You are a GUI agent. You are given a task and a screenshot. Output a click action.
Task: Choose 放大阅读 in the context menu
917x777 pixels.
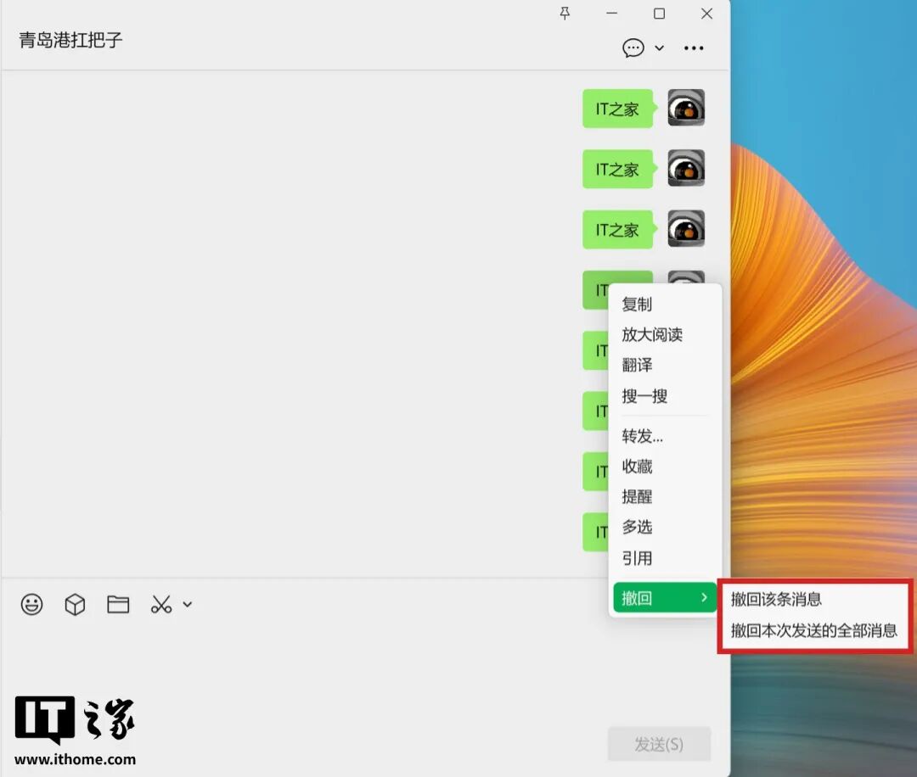pyautogui.click(x=652, y=335)
